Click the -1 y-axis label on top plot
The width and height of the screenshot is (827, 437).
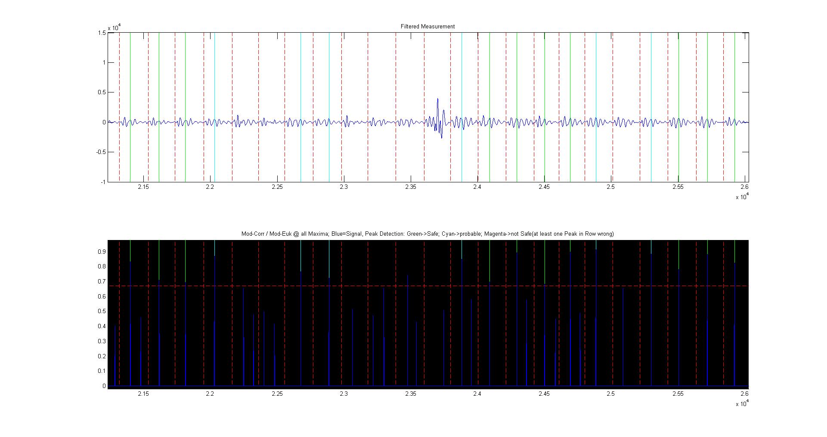[103, 182]
